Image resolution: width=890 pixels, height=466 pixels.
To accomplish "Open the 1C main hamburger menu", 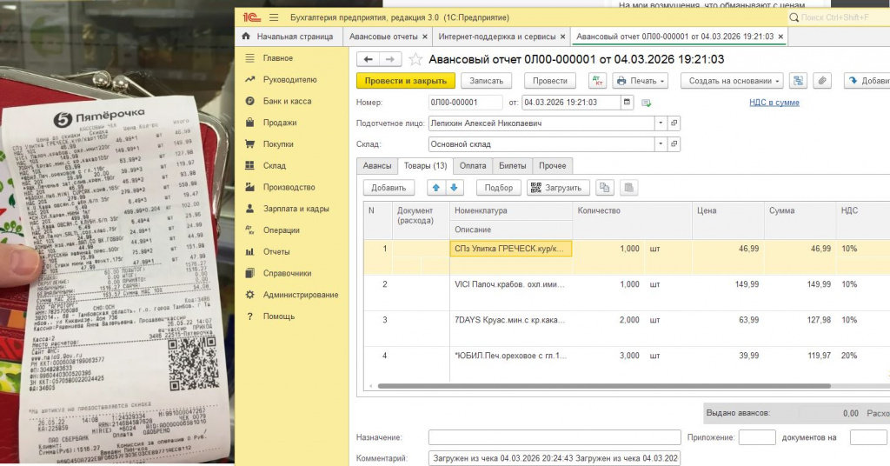I will click(274, 17).
